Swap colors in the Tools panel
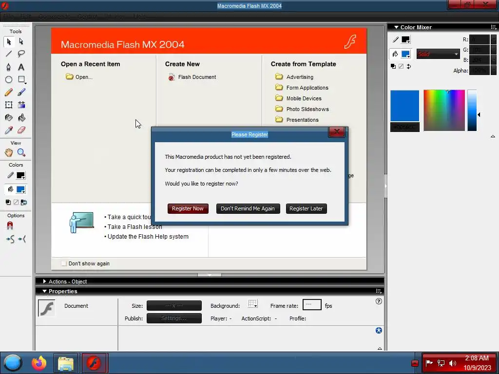Viewport: 499px width, 374px height. [24, 202]
